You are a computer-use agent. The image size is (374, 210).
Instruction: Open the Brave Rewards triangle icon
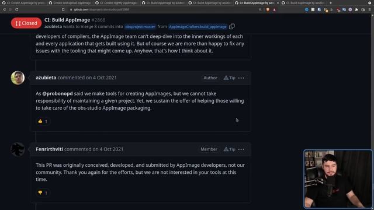[274, 9]
